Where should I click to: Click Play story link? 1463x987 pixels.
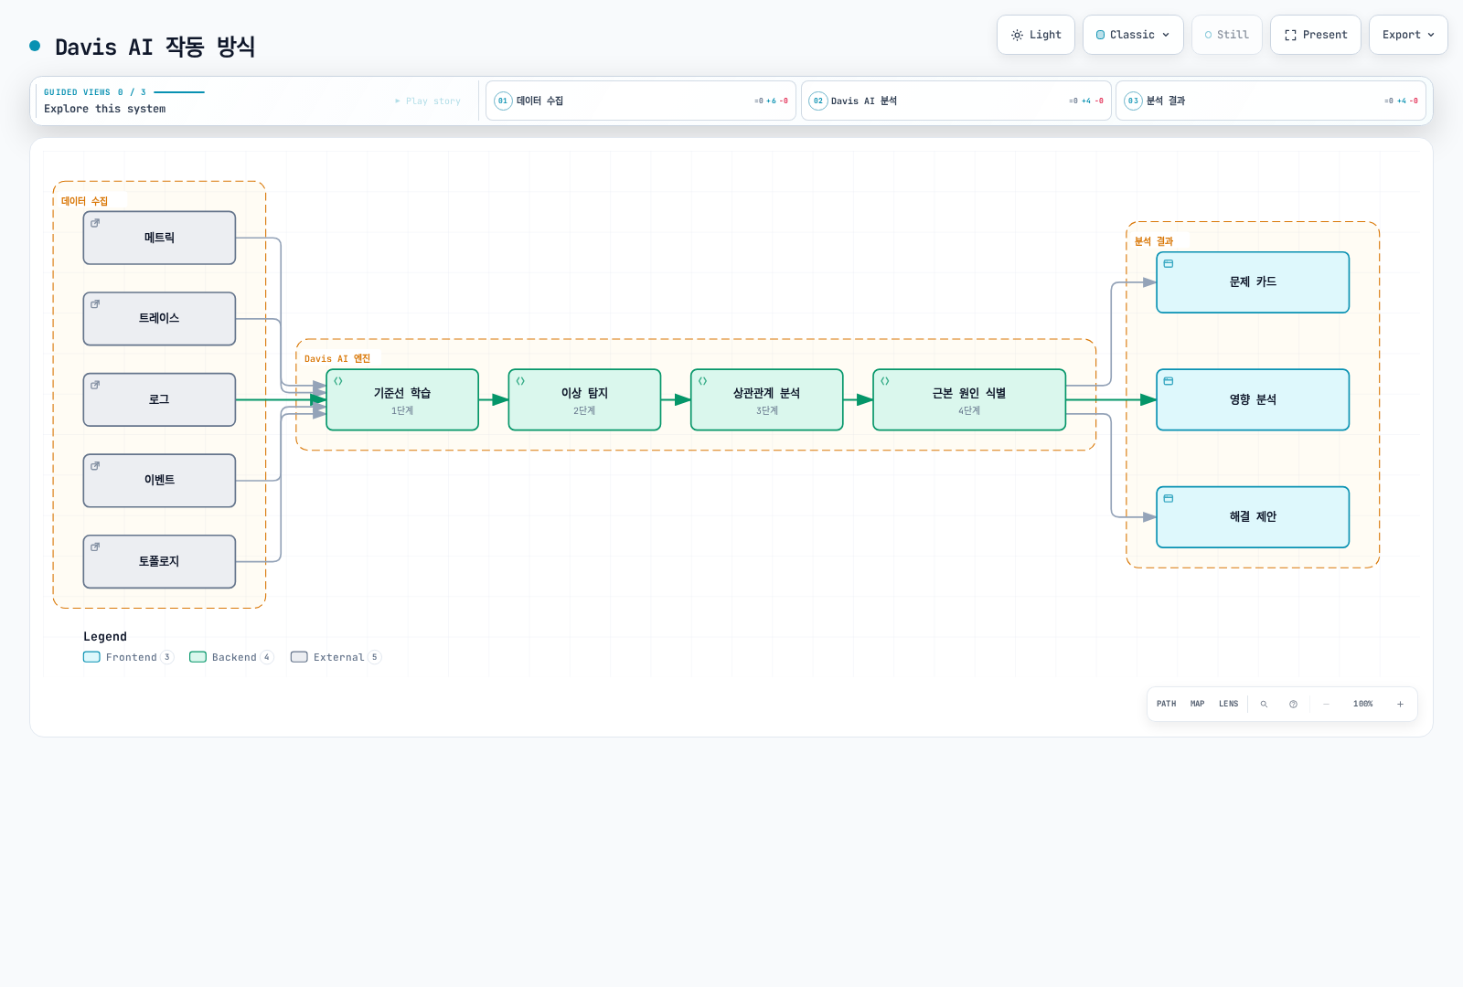coord(428,101)
